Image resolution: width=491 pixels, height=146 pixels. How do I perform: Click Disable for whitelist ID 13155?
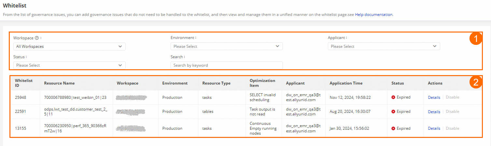(x=453, y=128)
